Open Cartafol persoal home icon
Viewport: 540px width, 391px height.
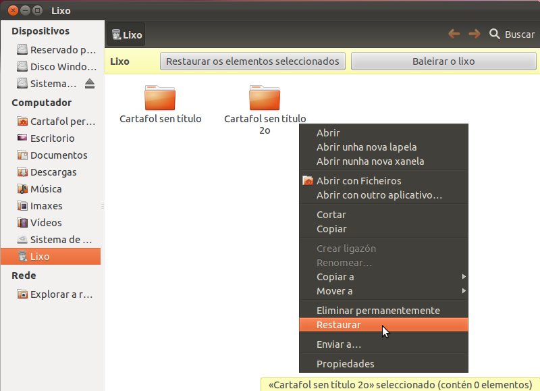point(22,122)
